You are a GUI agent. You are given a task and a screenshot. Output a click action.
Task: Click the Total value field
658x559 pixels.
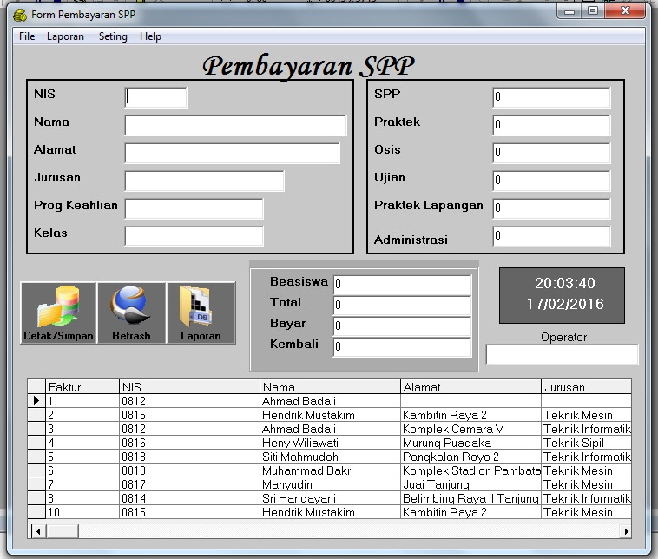tap(402, 306)
